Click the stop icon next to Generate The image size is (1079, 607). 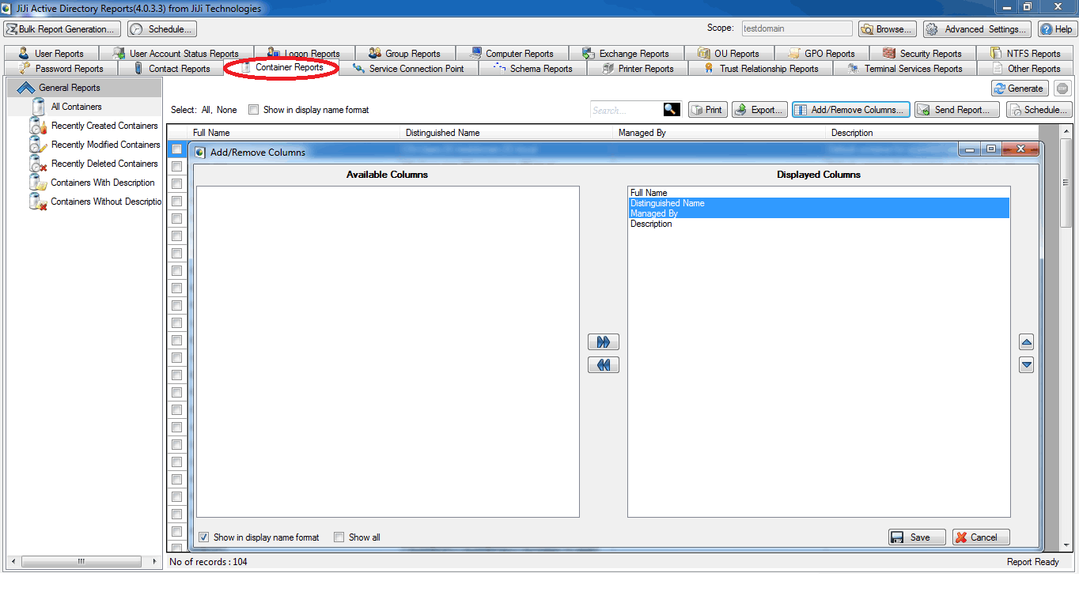click(x=1062, y=89)
